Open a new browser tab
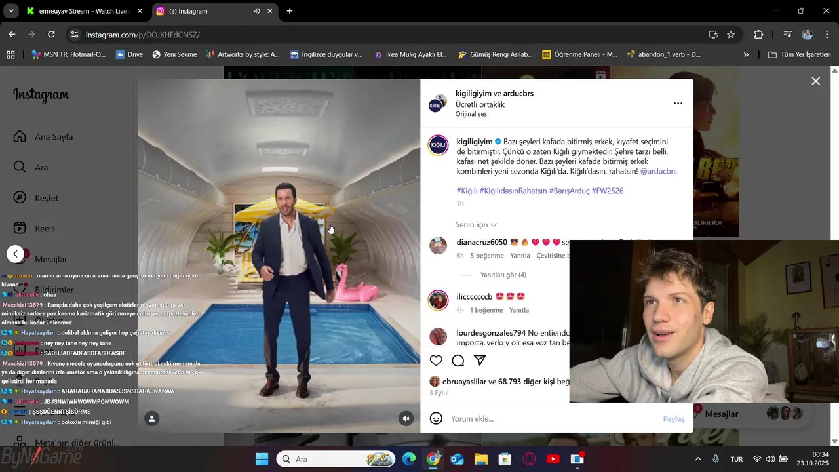Image resolution: width=839 pixels, height=472 pixels. 290,11
